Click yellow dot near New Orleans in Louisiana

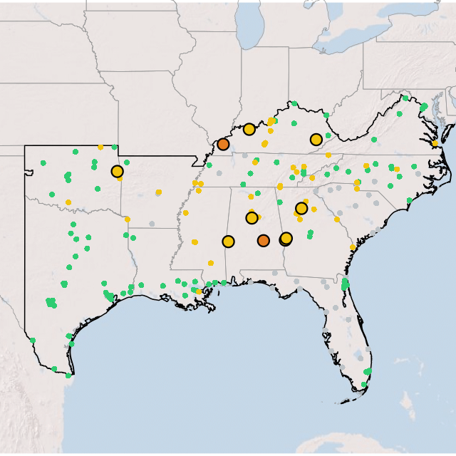tap(199, 291)
